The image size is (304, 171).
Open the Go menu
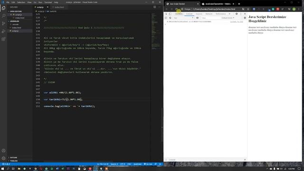pyautogui.click(x=35, y=2)
